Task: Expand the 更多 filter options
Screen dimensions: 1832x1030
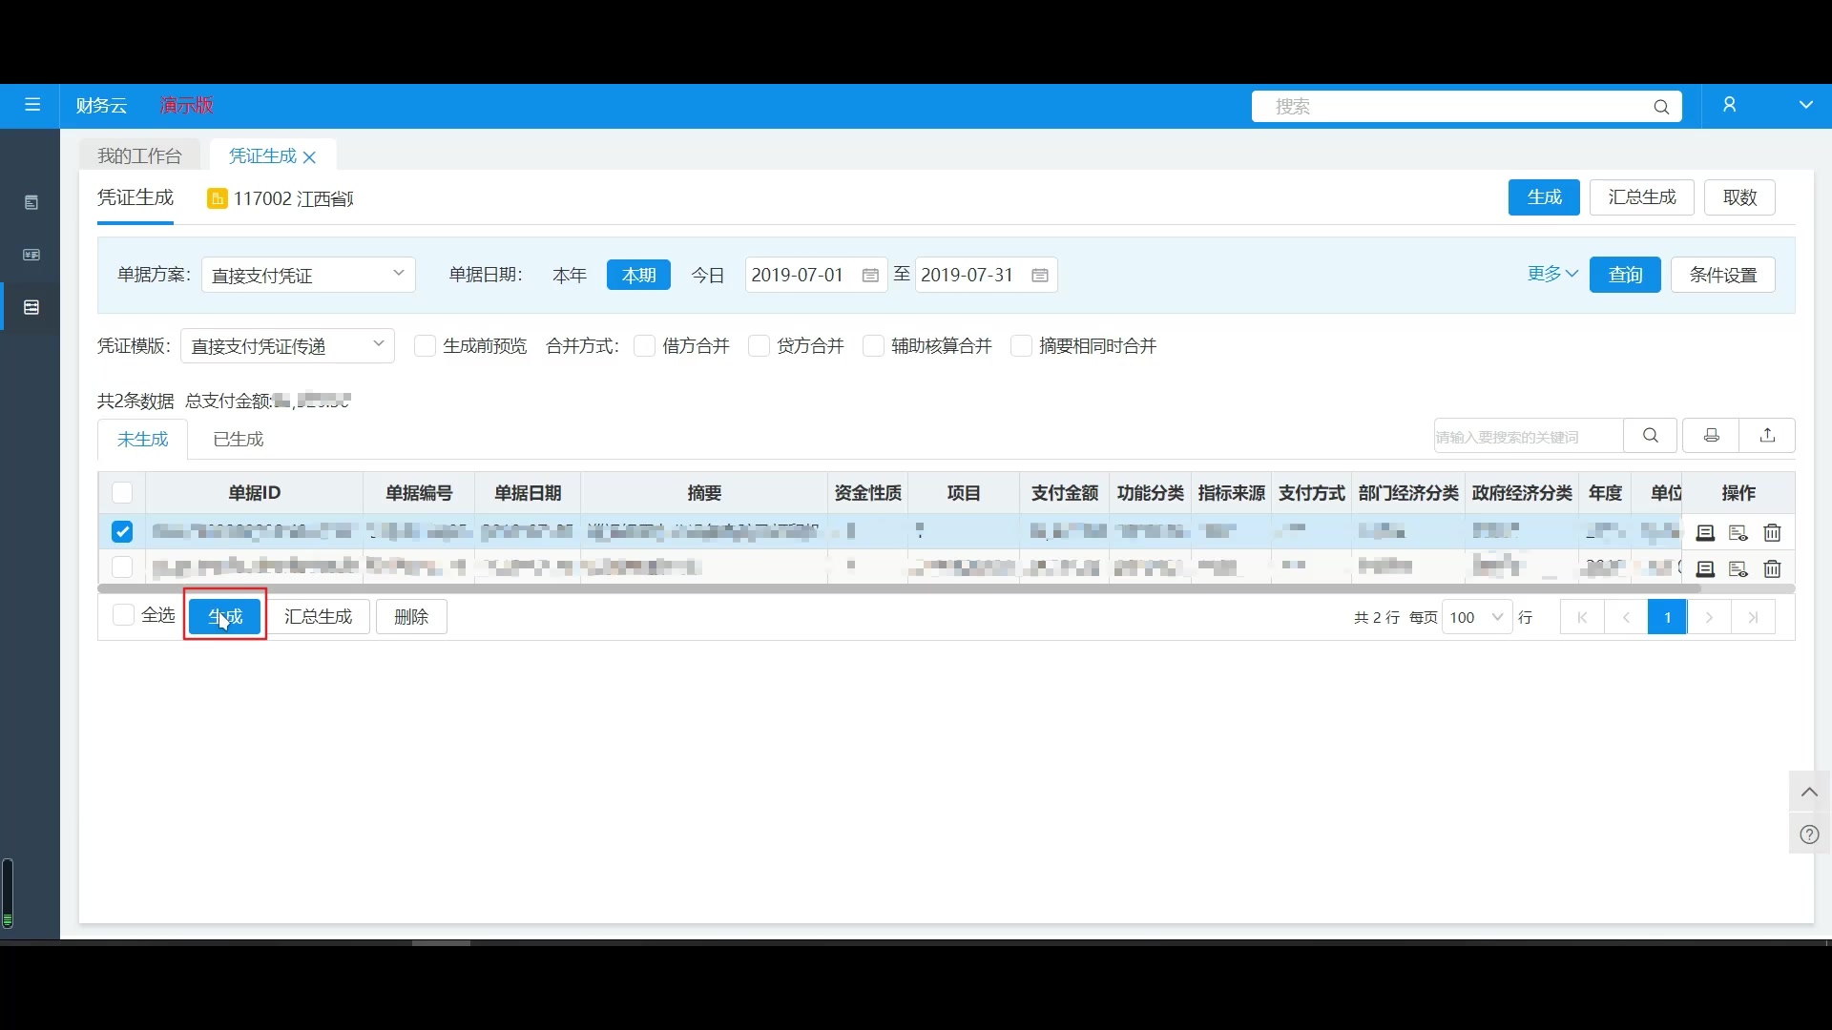Action: 1551,275
